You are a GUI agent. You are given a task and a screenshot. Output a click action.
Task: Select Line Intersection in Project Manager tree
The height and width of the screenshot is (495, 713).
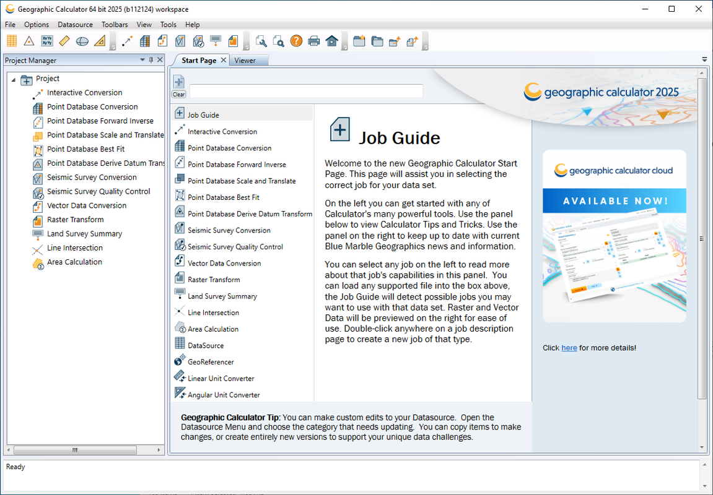[x=75, y=248]
